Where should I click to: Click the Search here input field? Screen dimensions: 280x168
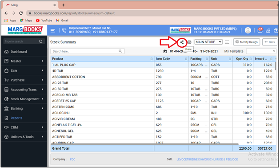[87, 51]
